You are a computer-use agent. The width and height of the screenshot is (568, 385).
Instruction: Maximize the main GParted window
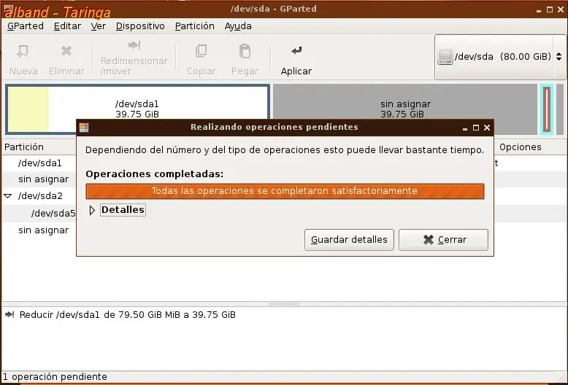(550, 9)
